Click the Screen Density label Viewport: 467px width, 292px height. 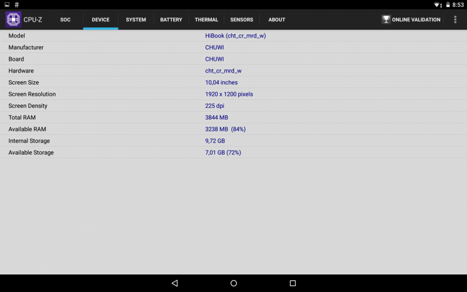click(x=27, y=106)
